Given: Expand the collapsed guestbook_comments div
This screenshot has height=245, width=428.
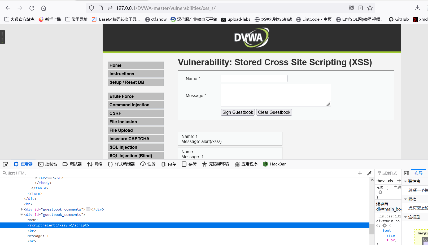Looking at the screenshot, I should [21, 209].
